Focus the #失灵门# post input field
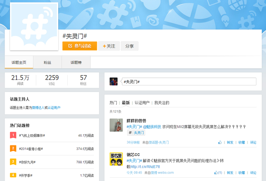This screenshot has height=181, width=266. pyautogui.click(x=189, y=82)
